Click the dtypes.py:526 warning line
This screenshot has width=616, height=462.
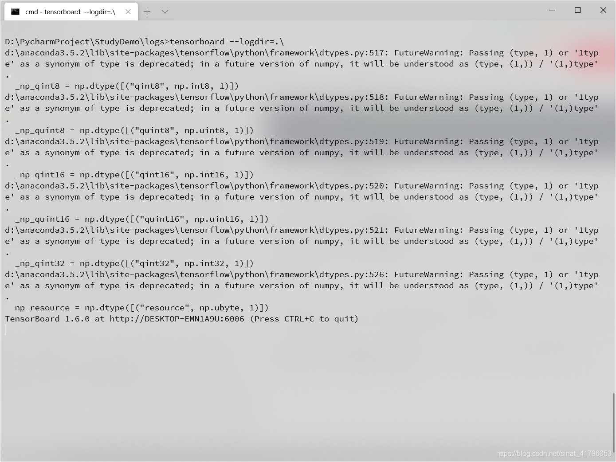302,274
